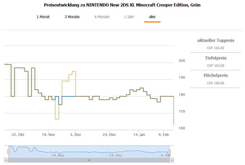245x165 pixels.
Task: Select the 1 Monat time range
Action: [43, 17]
